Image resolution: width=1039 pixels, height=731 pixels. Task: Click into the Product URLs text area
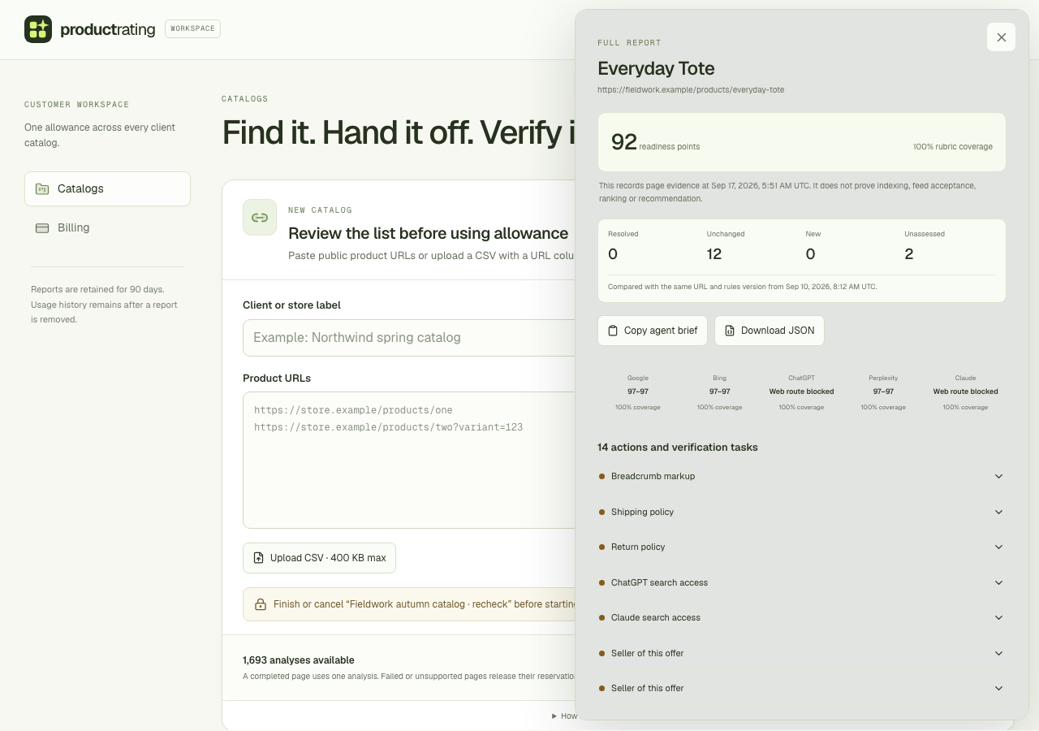tap(409, 461)
